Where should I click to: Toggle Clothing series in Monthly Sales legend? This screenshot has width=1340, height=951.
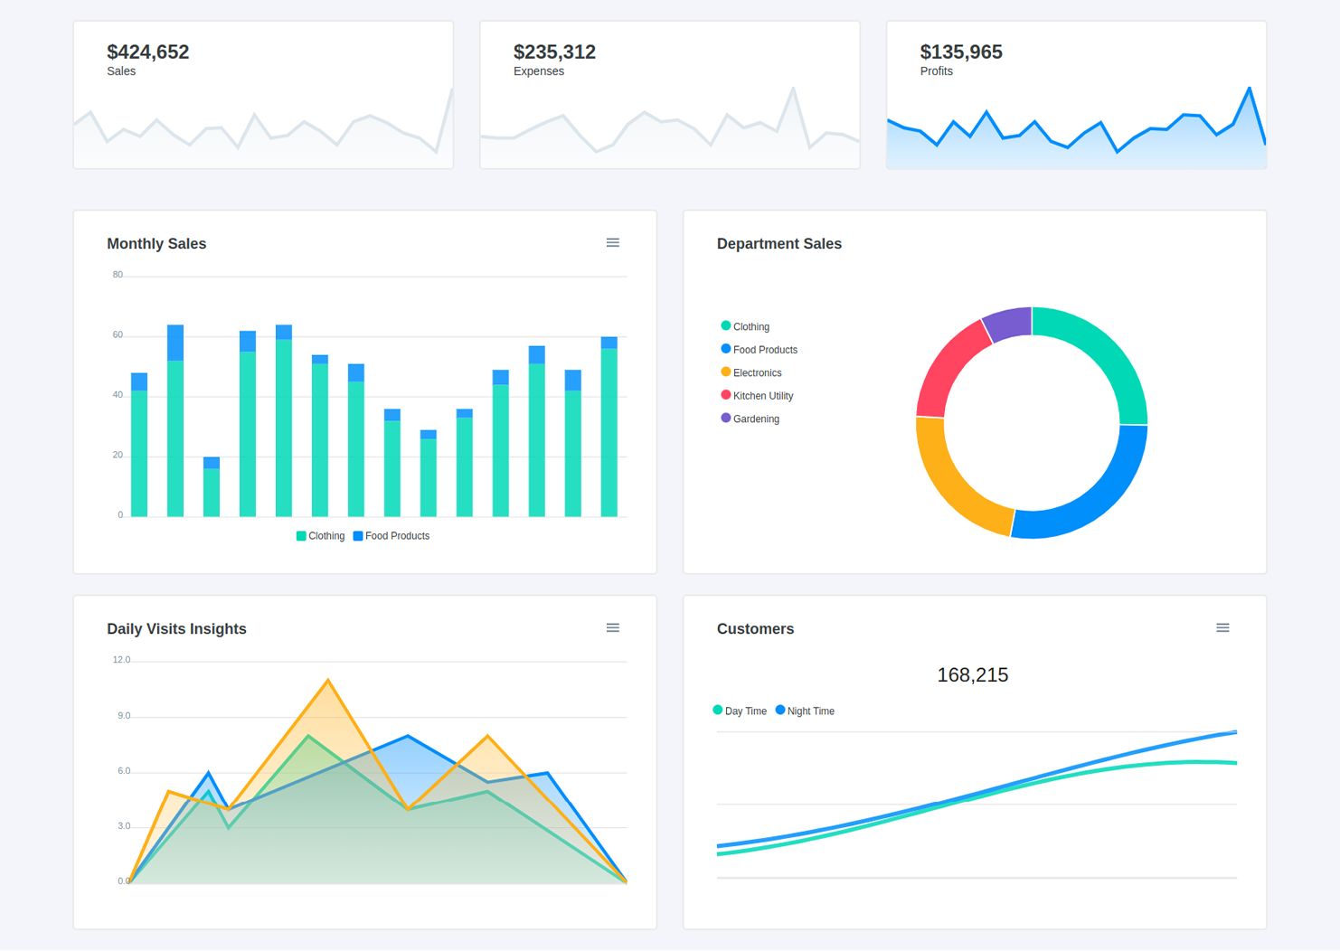[320, 536]
